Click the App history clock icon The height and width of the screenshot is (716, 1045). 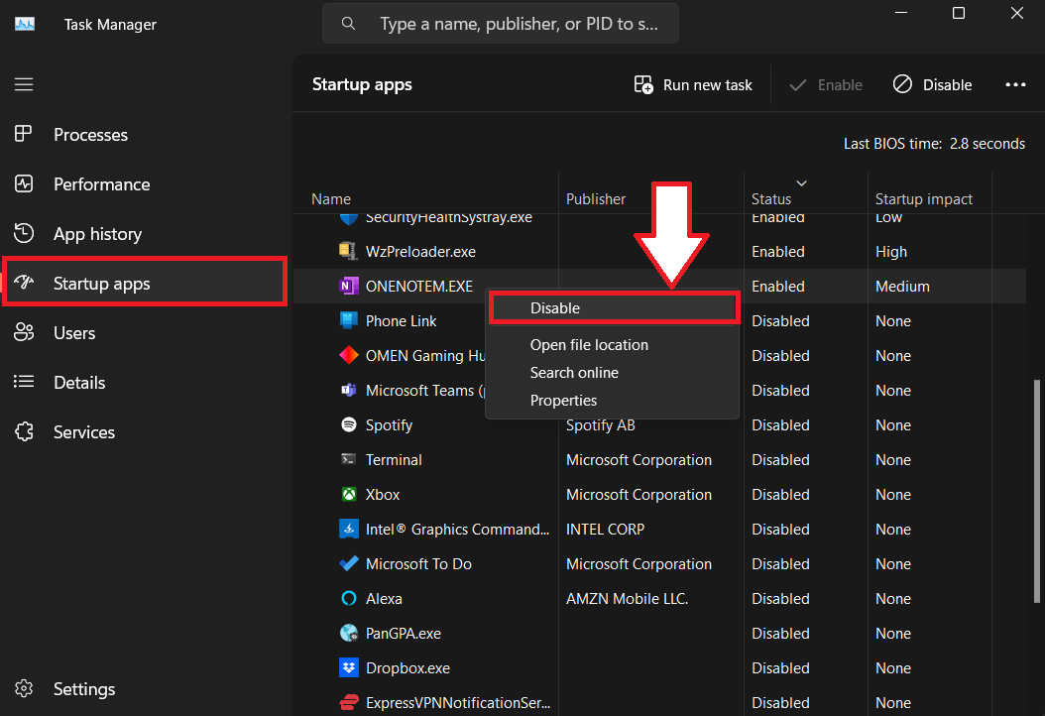(24, 233)
